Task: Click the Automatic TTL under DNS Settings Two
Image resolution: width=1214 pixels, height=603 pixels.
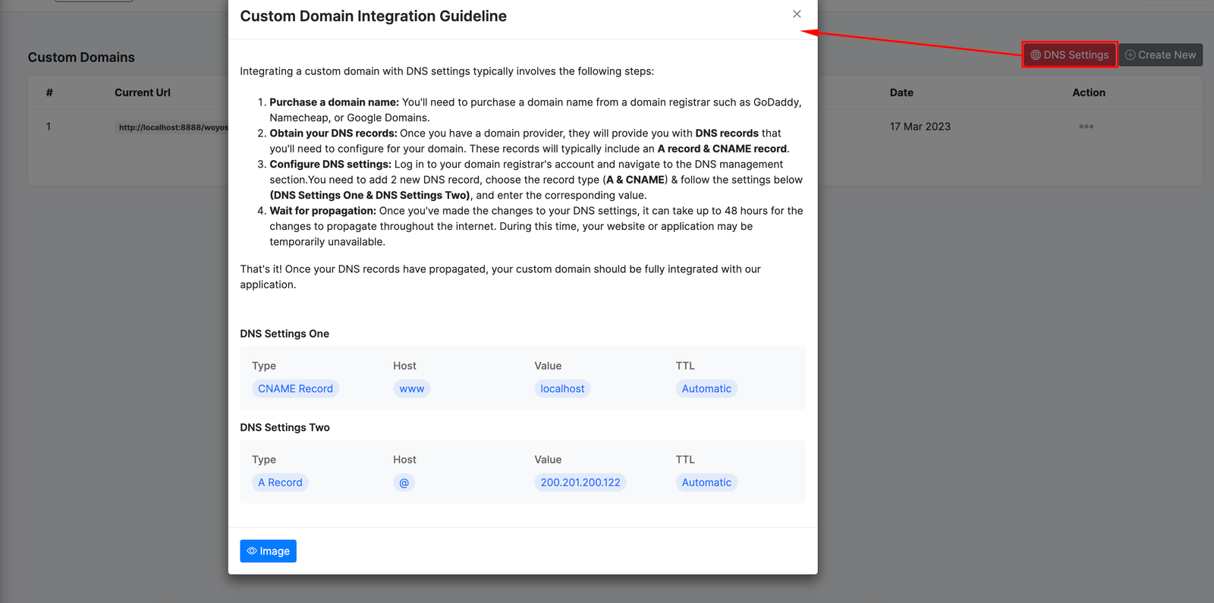Action: (706, 482)
